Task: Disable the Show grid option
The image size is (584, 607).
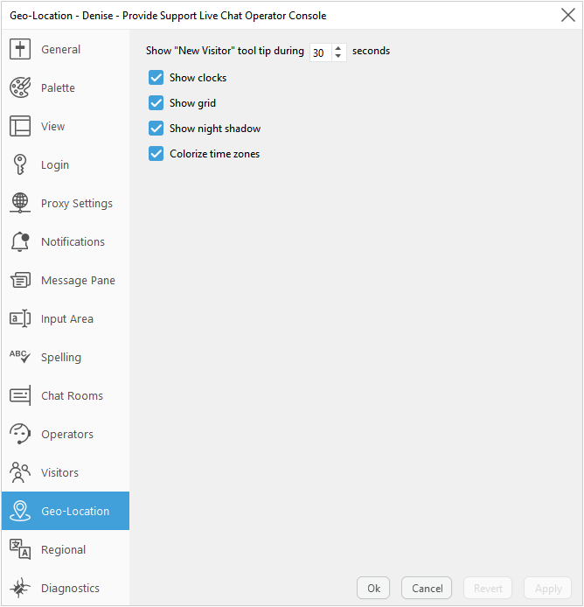Action: click(x=156, y=103)
